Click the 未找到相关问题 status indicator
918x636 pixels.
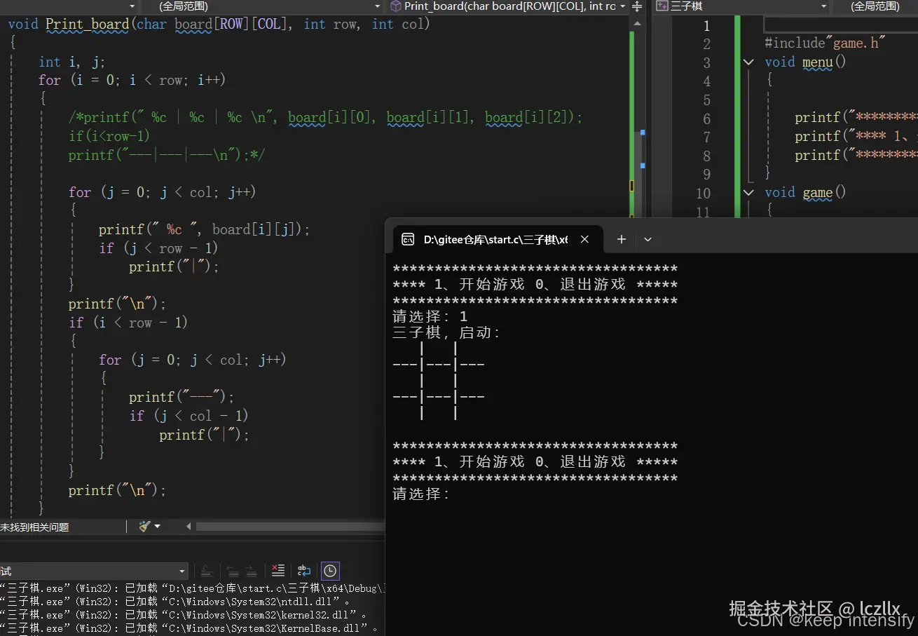pos(35,527)
